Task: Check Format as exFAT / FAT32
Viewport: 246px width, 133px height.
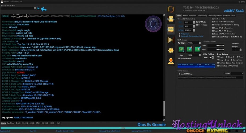Action: click(218, 66)
